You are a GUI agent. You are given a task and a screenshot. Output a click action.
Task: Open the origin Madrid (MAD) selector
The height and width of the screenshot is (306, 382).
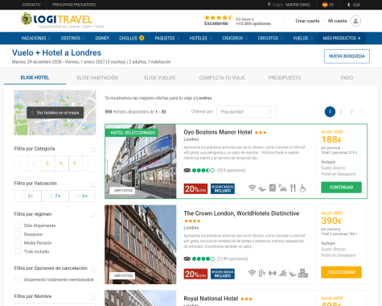tap(298, 5)
